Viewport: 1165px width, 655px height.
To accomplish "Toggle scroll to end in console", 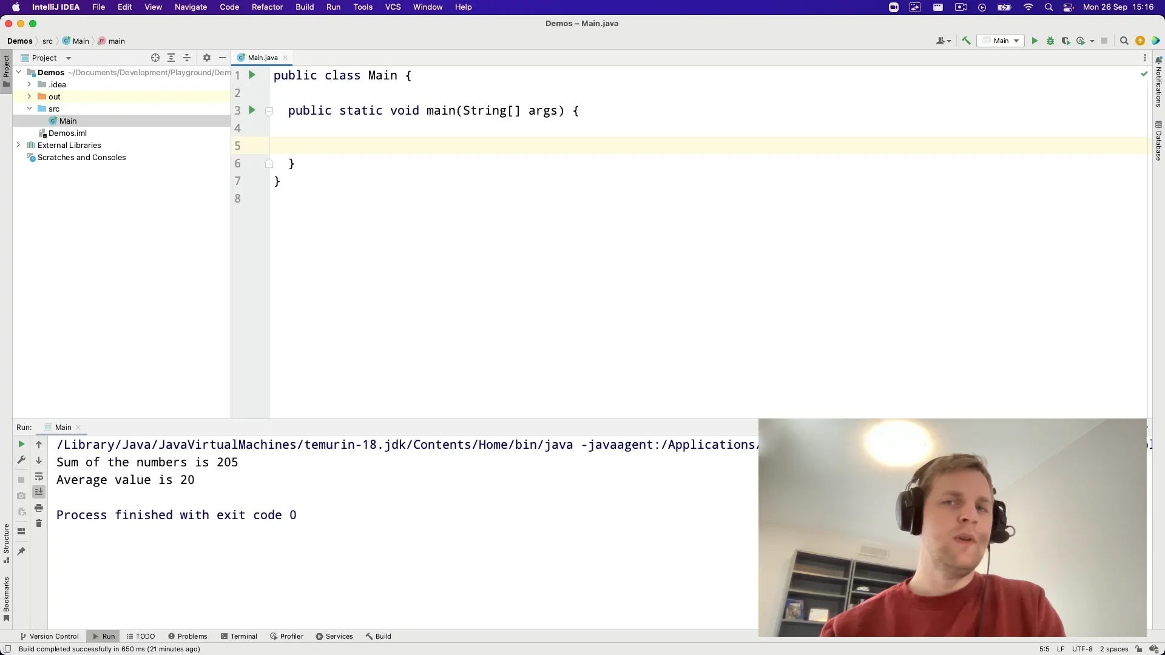I will pos(39,491).
